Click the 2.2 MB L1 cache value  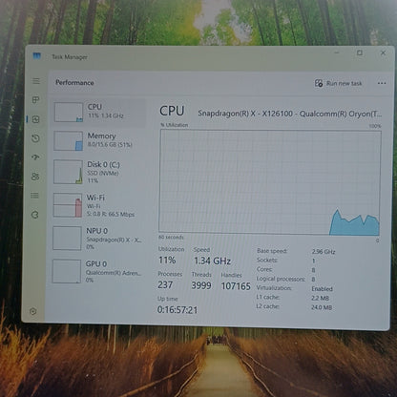(x=320, y=298)
